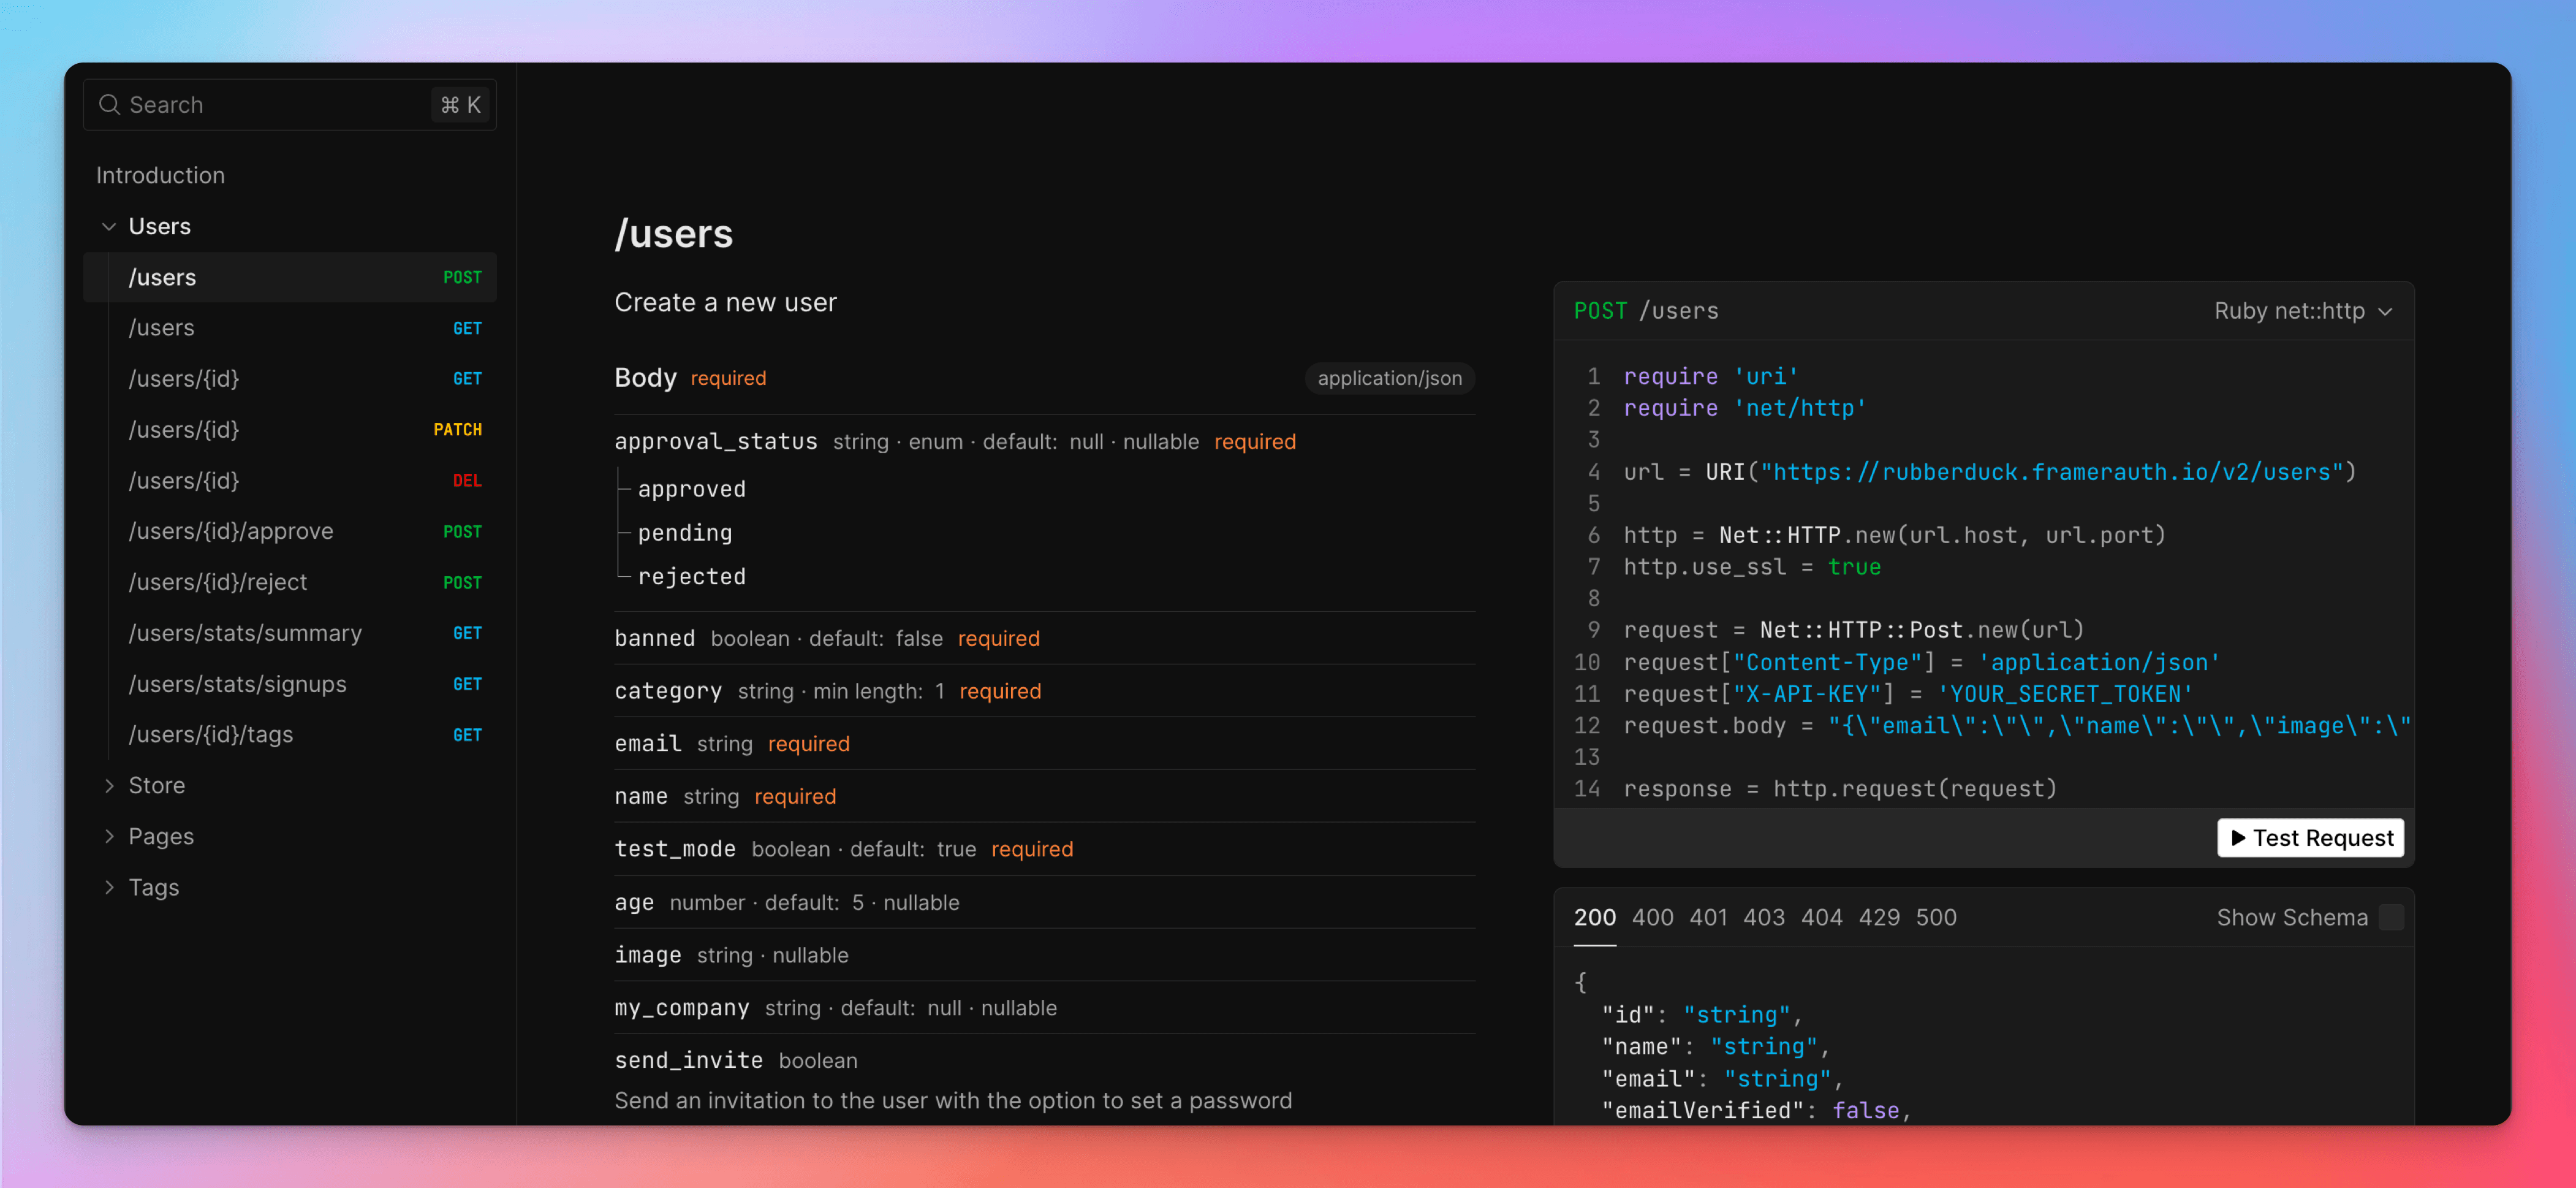Switch to the 404 response tab
The width and height of the screenshot is (2576, 1188).
tap(1821, 918)
